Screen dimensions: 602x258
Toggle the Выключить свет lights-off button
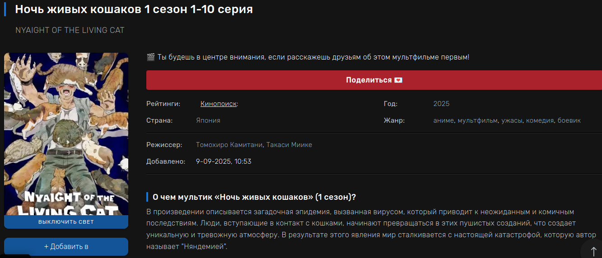66,222
